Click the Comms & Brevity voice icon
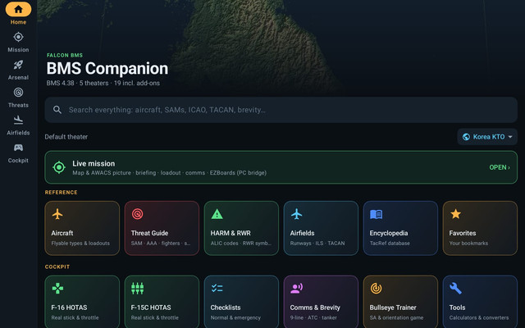This screenshot has height=328, width=525. tap(297, 288)
